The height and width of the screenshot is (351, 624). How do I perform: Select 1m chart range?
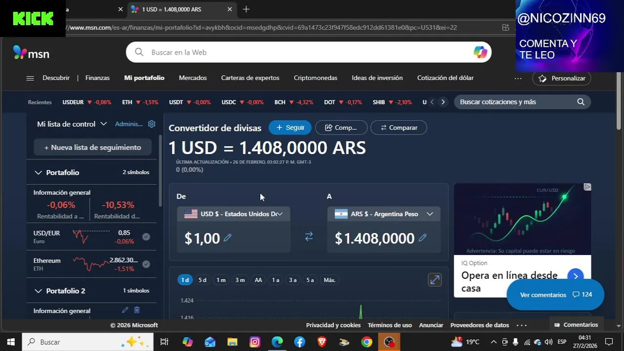click(221, 280)
